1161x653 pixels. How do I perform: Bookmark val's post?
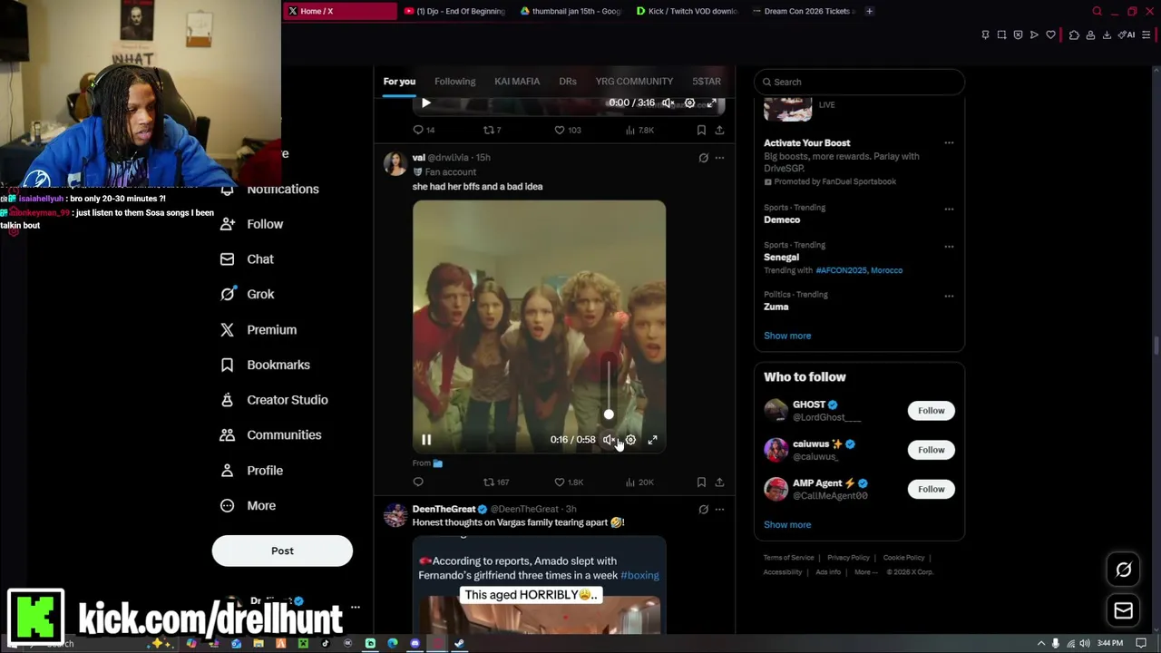tap(701, 482)
